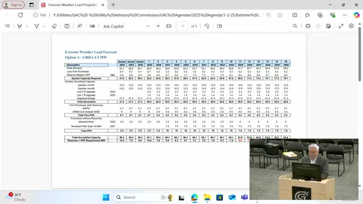Open the PDF table of contents sidebar
This screenshot has height=204, width=363.
(x=7, y=26)
